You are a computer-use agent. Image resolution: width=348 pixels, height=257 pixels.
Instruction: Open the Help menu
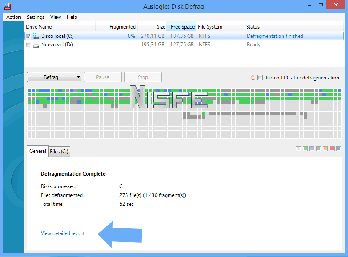[x=72, y=17]
